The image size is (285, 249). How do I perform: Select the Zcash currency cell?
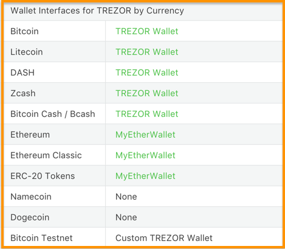tap(55, 93)
